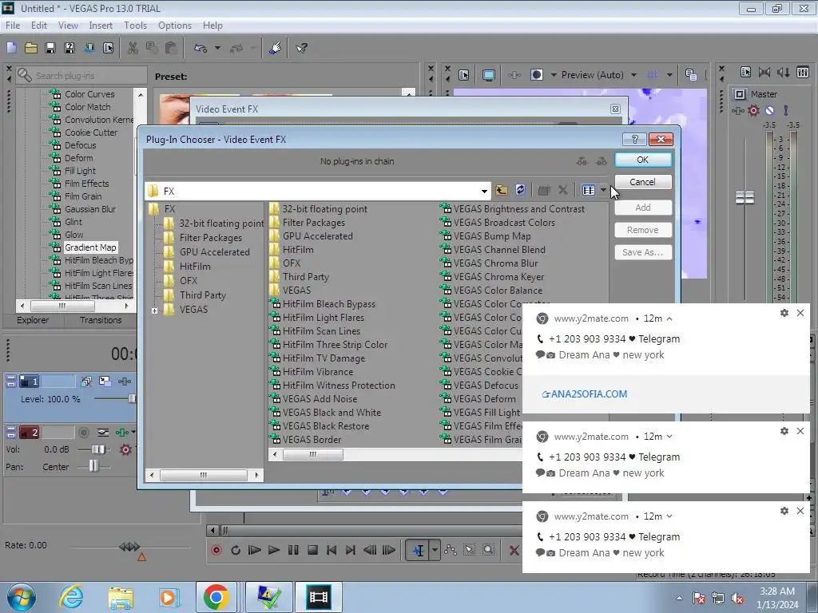Toggle overlays grid icon in preview

652,75
